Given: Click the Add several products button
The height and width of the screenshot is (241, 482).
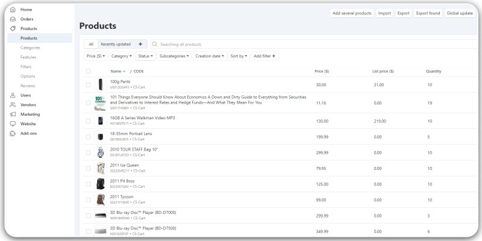Looking at the screenshot, I should [x=352, y=13].
